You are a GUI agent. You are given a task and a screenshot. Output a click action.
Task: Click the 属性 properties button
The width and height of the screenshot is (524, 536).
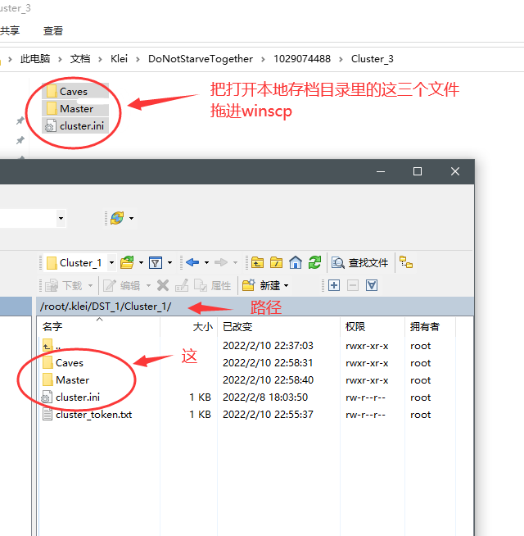click(x=213, y=285)
